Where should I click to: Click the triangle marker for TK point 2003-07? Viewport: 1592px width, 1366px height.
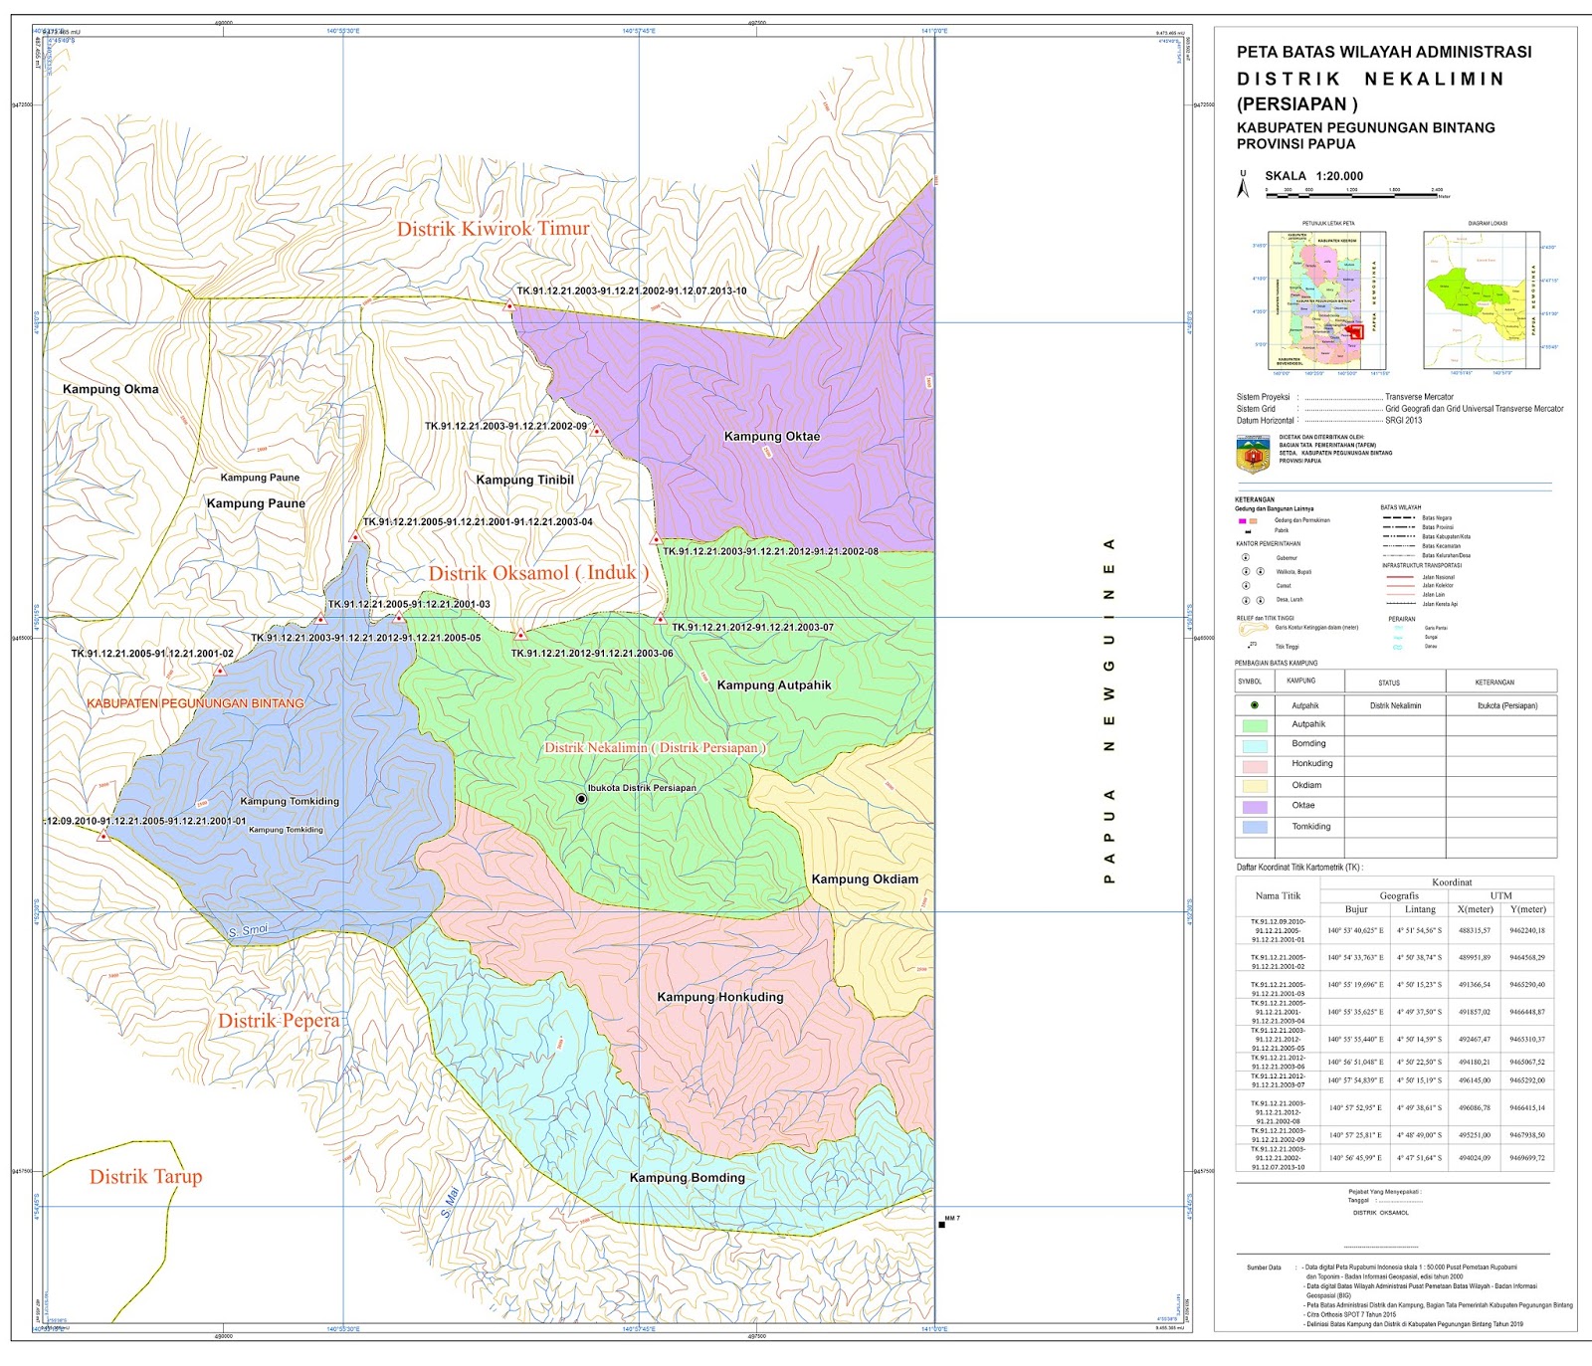click(x=660, y=619)
